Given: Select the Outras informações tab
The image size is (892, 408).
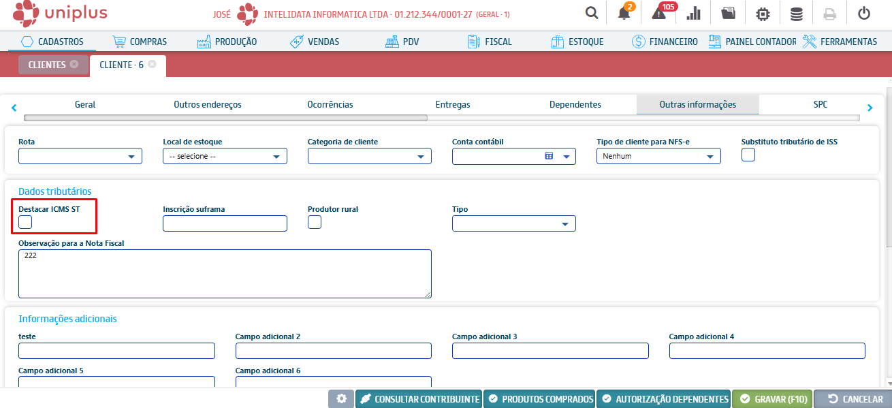Looking at the screenshot, I should click(x=698, y=105).
